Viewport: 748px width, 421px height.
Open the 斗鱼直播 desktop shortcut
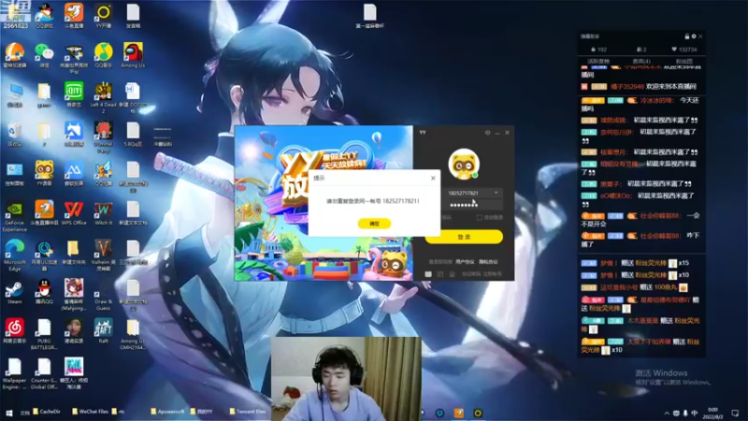click(x=74, y=16)
